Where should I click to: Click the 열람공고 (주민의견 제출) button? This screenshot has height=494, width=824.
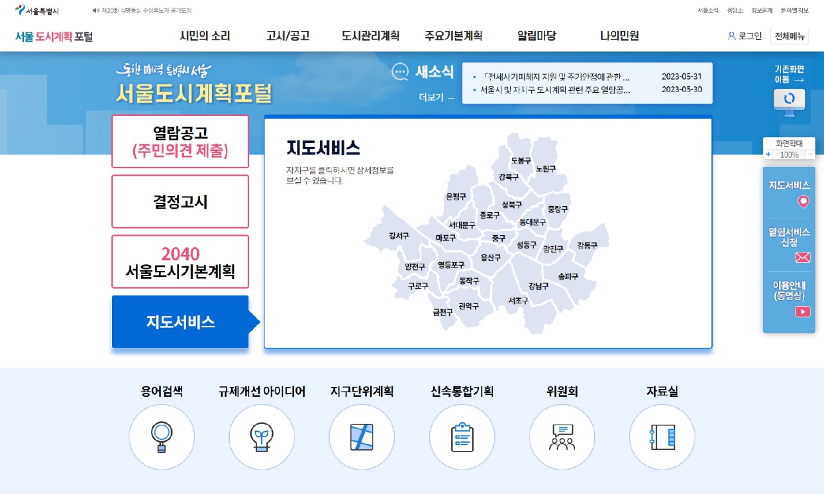pos(180,142)
